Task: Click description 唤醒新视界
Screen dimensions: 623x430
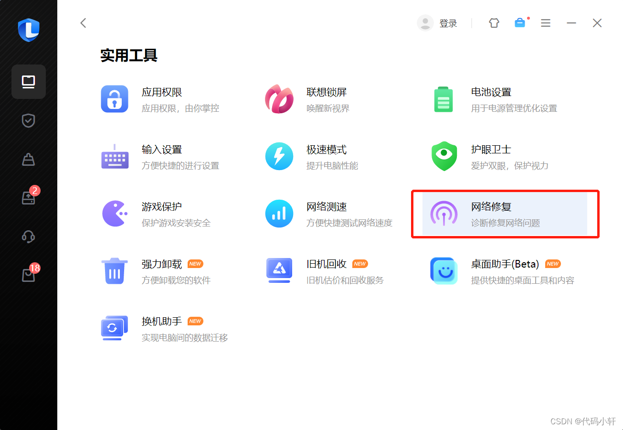Action: coord(328,108)
